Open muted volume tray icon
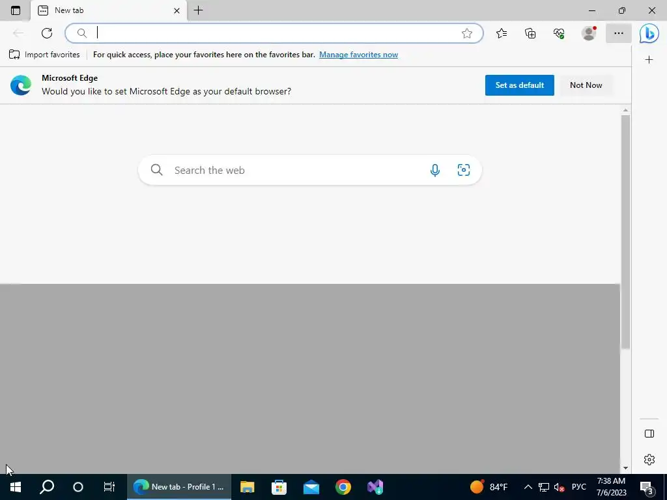 pos(559,487)
